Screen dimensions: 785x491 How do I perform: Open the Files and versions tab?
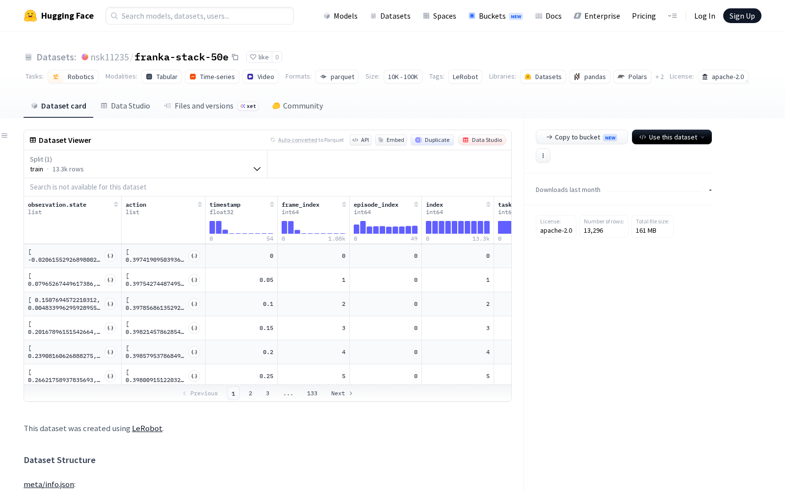(x=211, y=106)
